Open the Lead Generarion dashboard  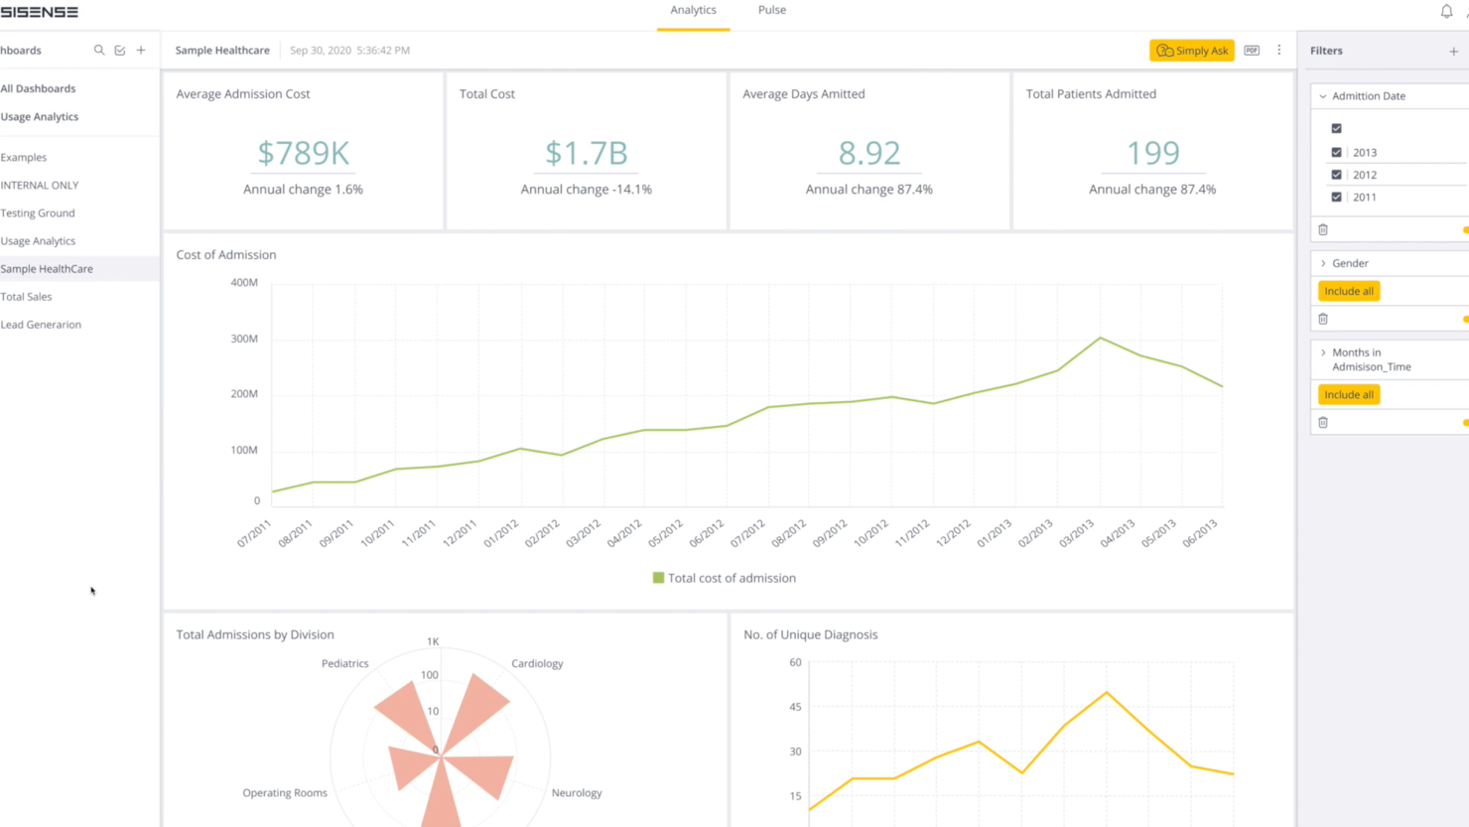tap(41, 324)
